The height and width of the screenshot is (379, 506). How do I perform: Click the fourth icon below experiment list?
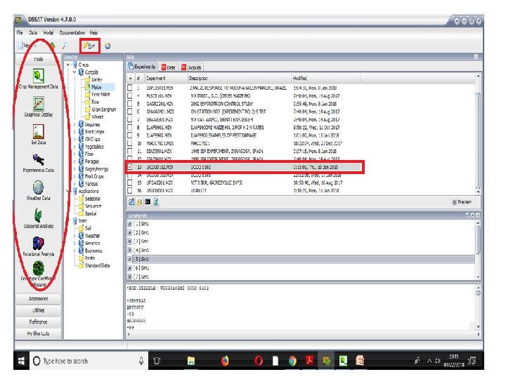point(156,202)
